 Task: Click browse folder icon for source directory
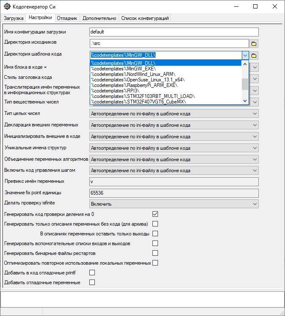(x=254, y=44)
